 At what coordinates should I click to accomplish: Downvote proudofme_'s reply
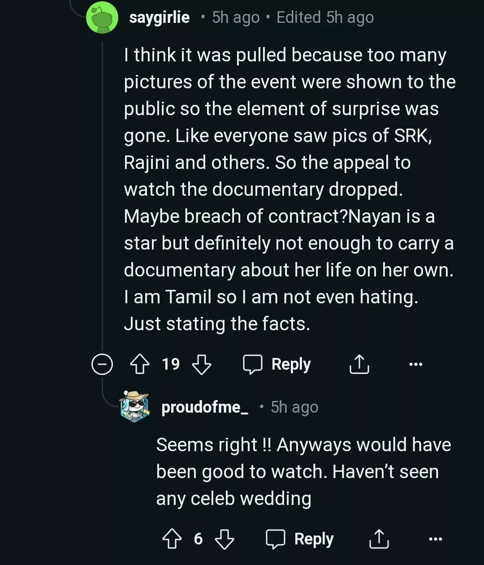(x=225, y=539)
